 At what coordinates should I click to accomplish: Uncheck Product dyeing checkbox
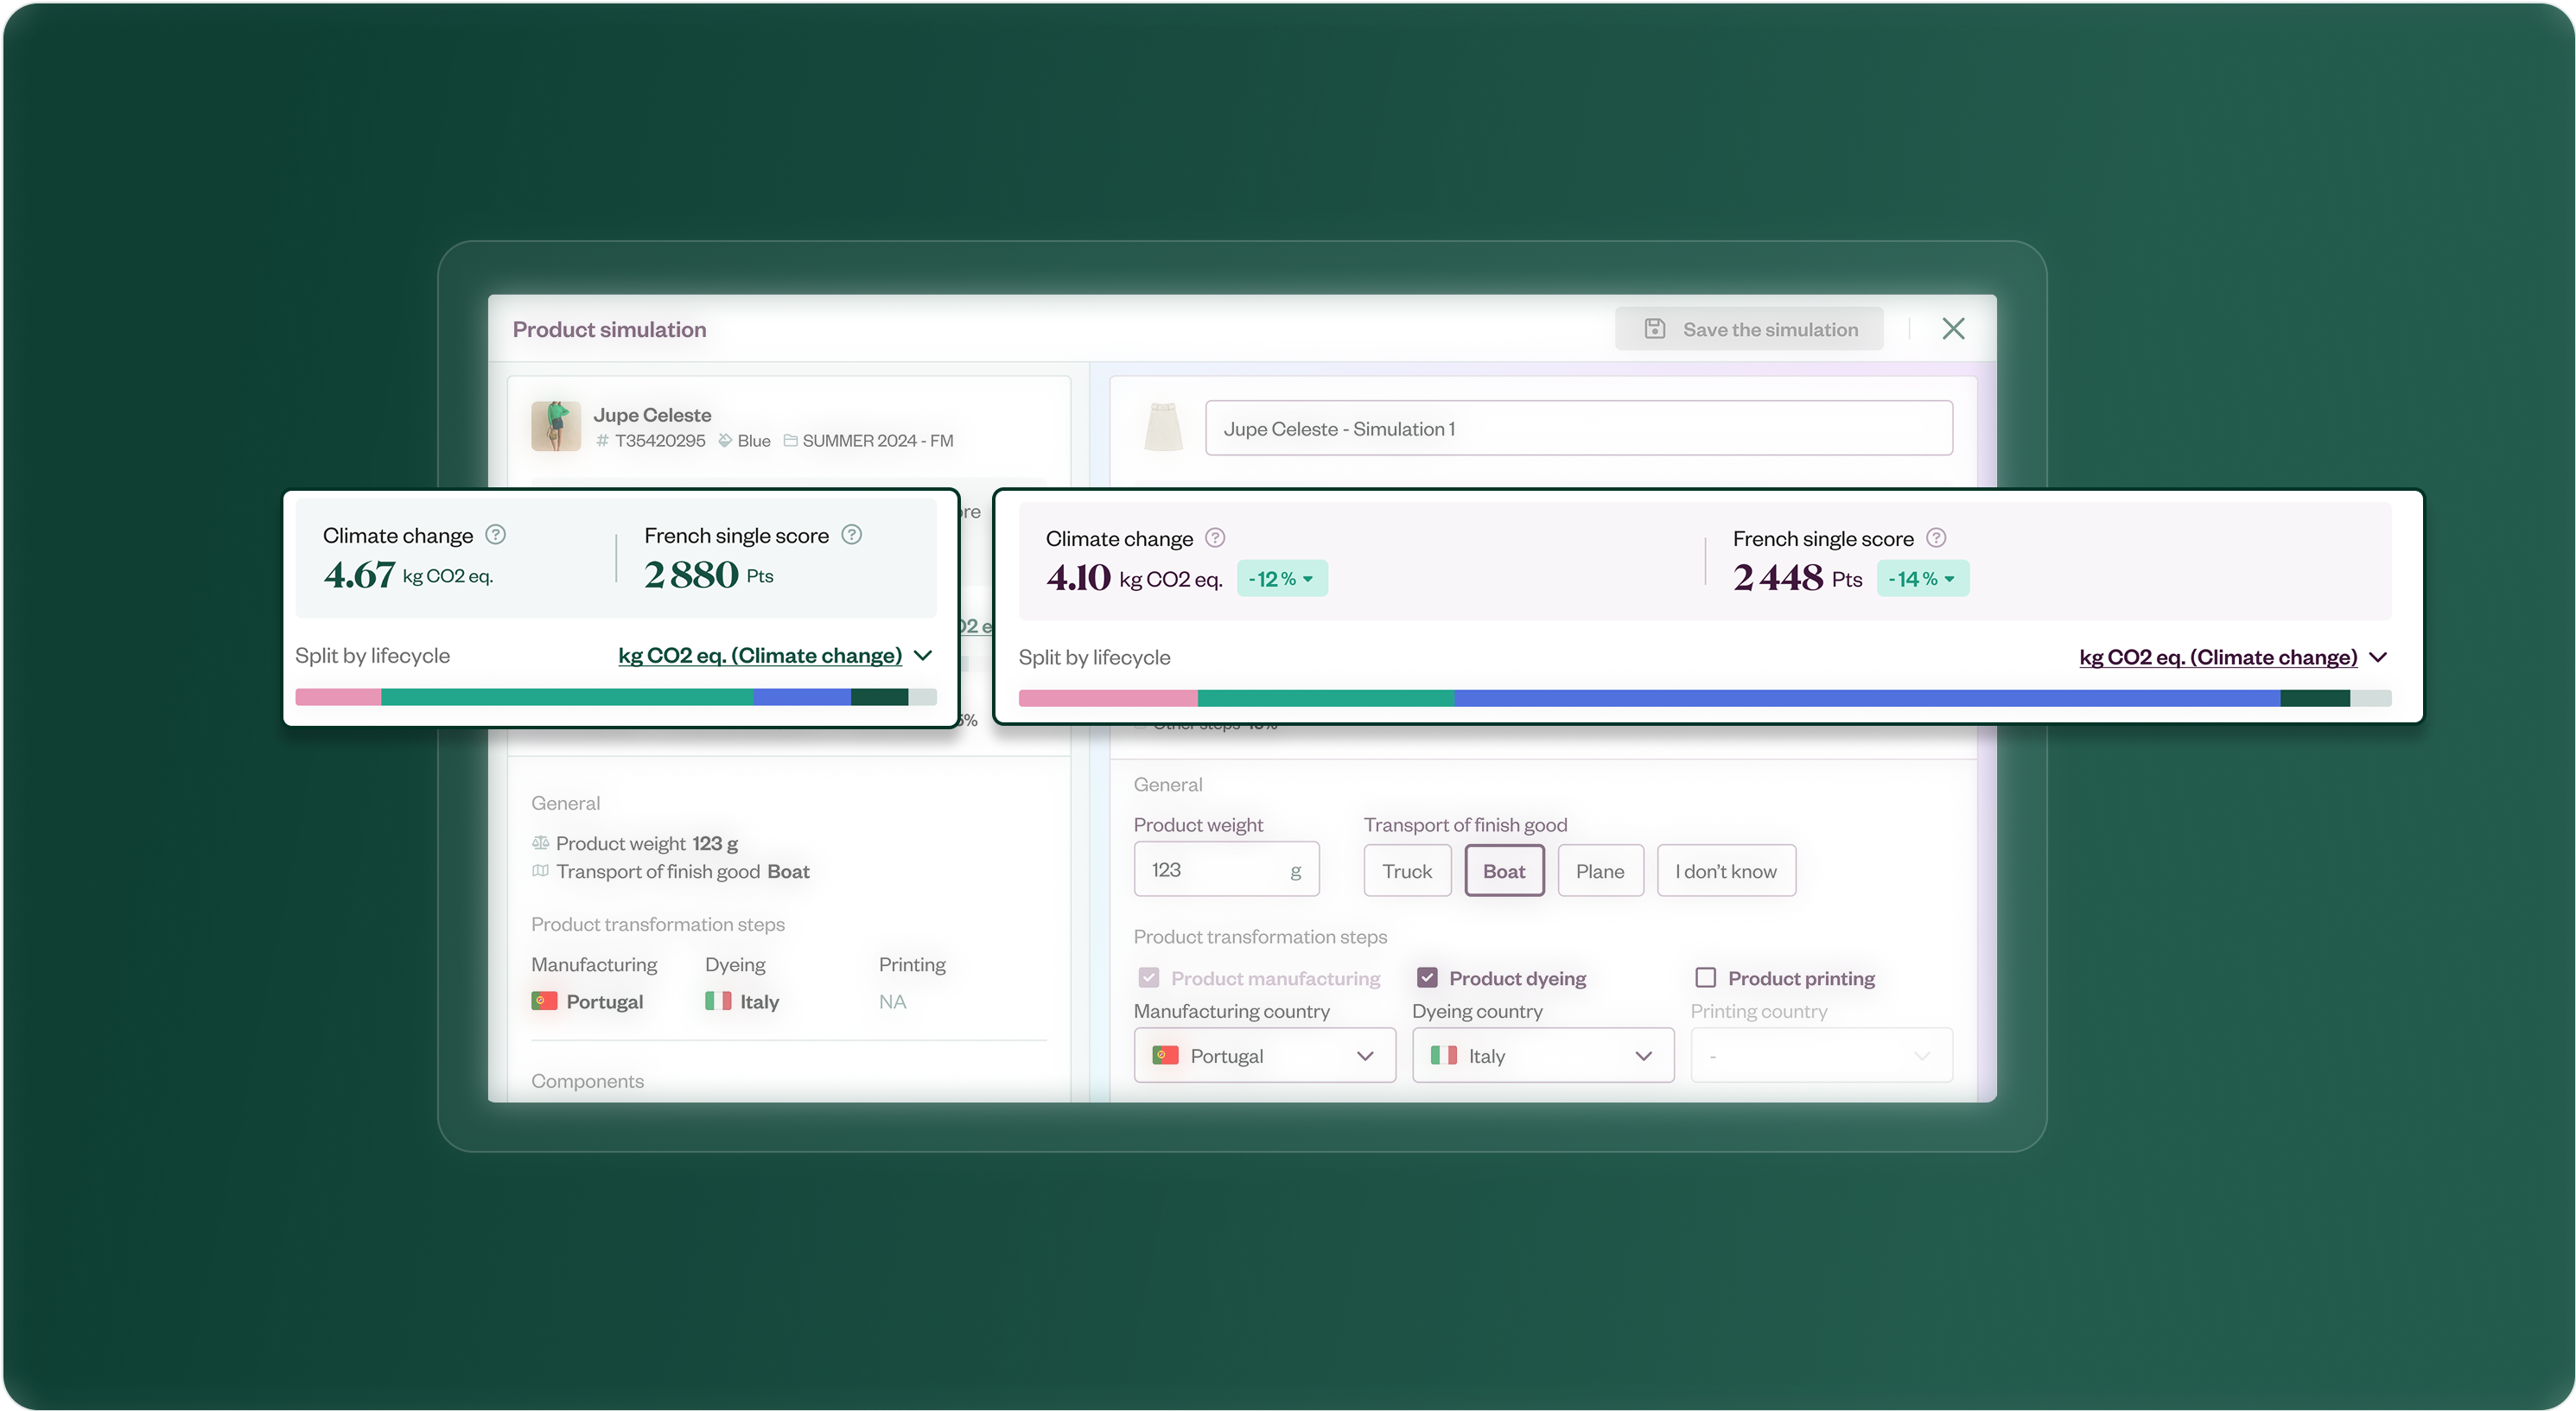[x=1427, y=978]
